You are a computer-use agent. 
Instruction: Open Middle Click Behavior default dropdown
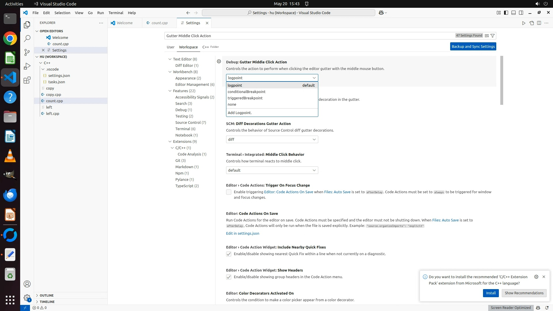tap(272, 170)
